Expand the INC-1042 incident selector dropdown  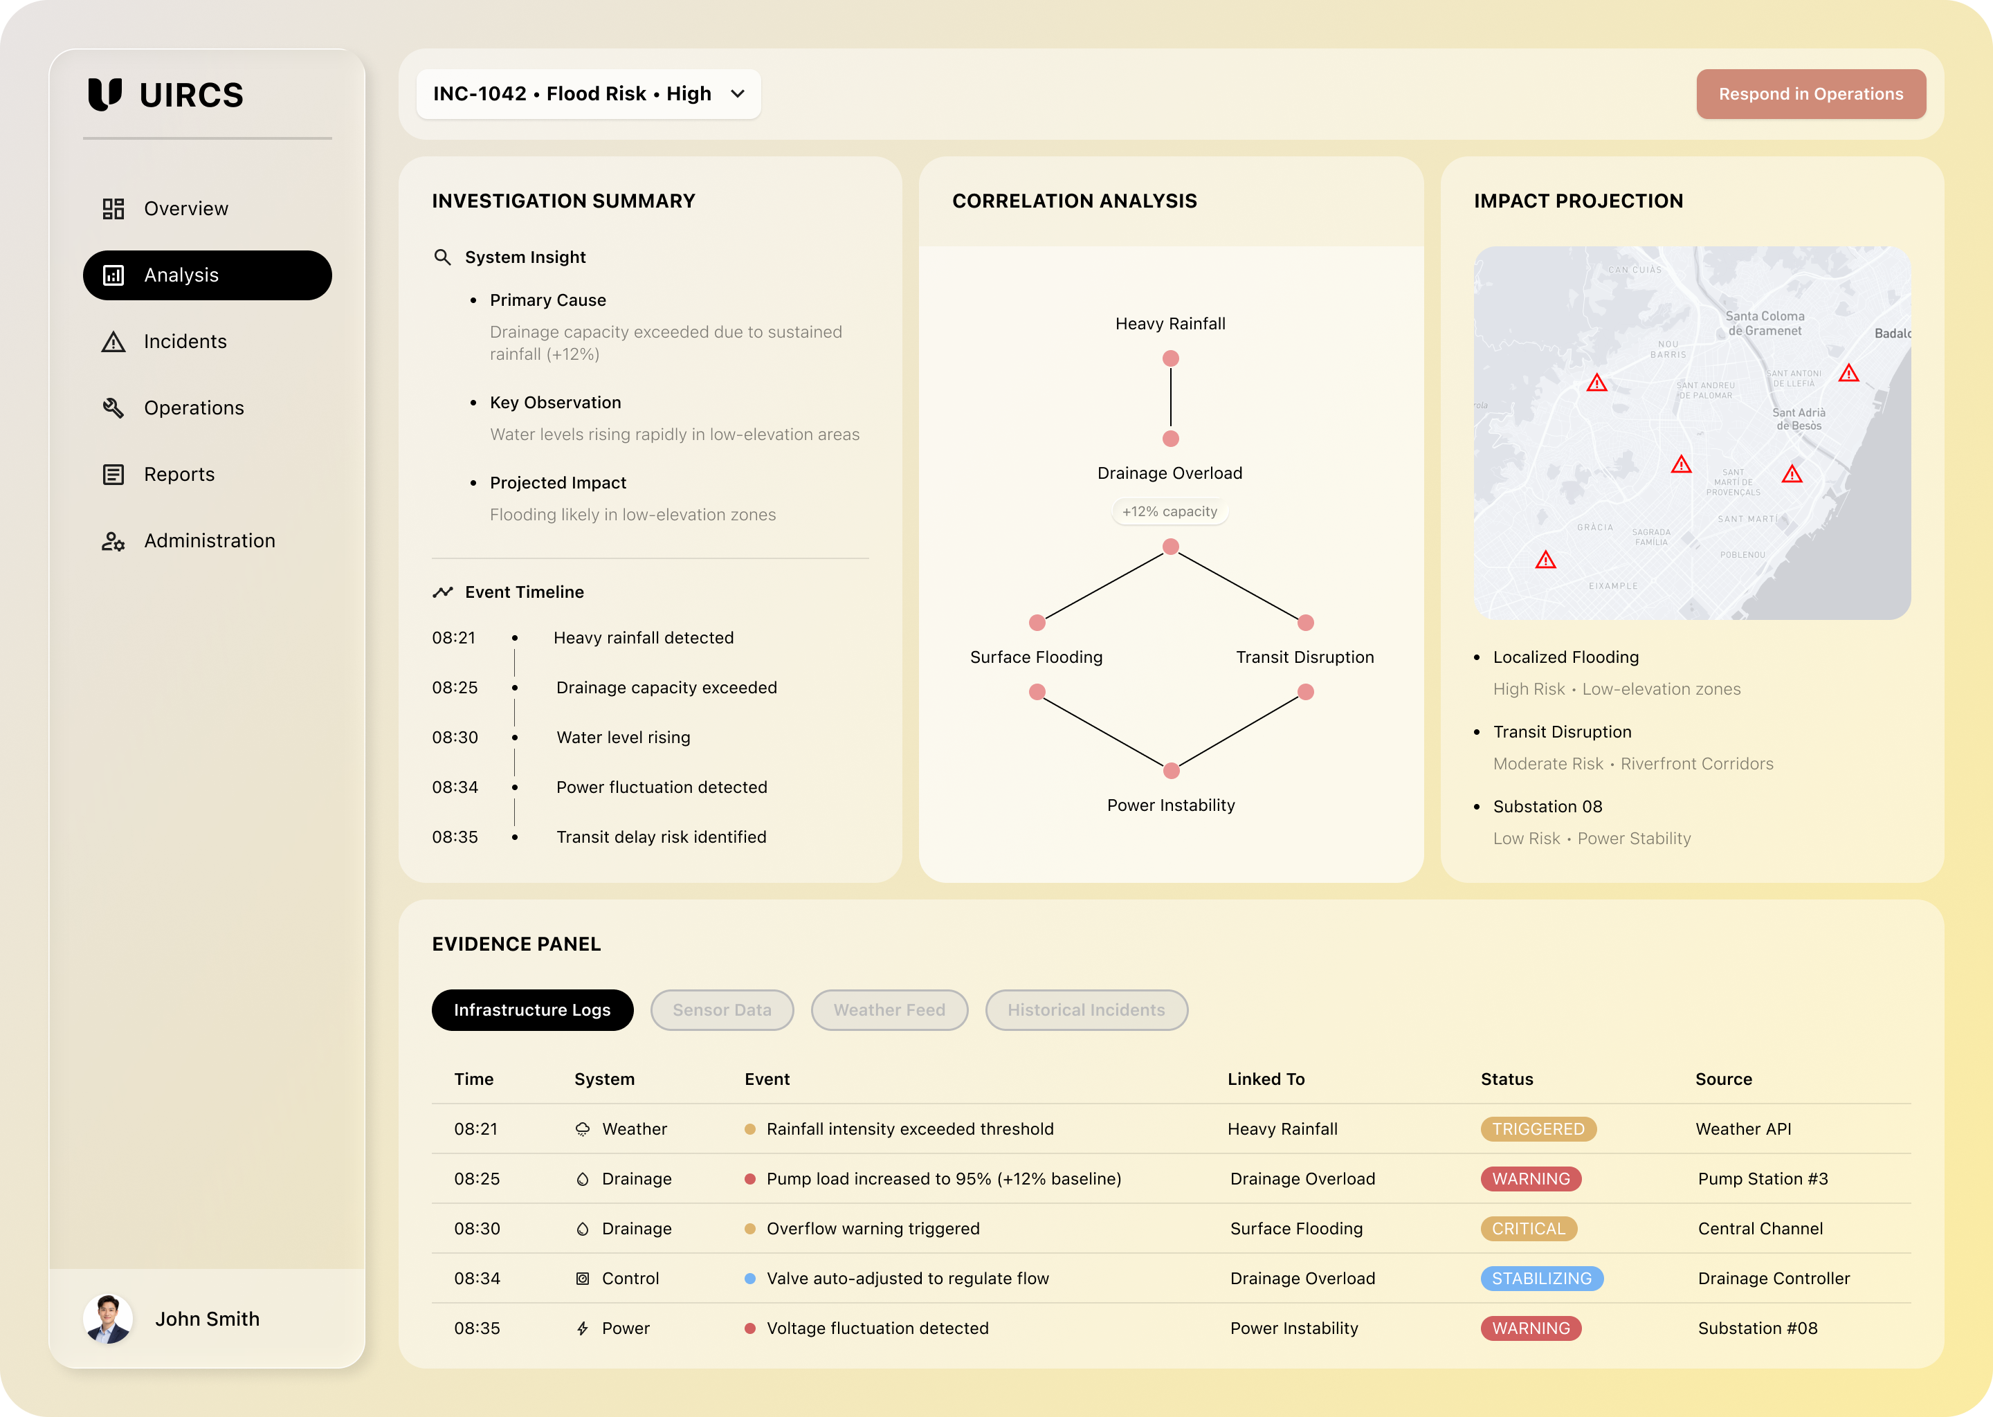(x=588, y=94)
